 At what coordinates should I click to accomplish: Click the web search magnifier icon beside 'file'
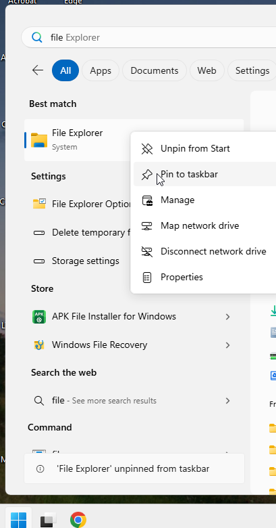[39, 401]
